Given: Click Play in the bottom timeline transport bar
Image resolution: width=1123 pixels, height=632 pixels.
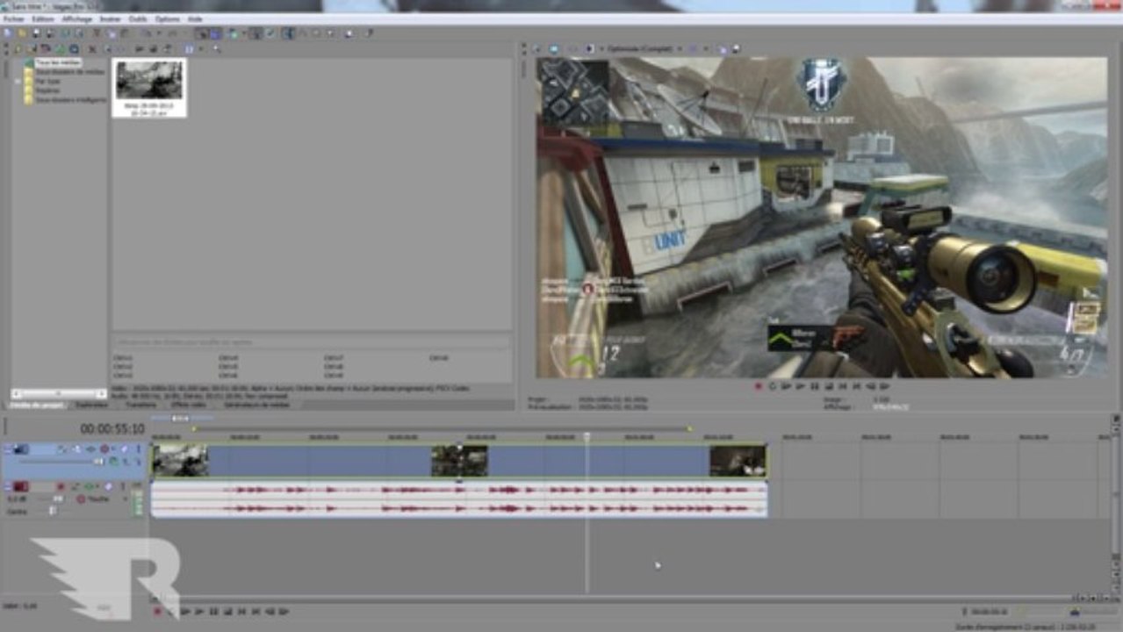Looking at the screenshot, I should point(200,611).
